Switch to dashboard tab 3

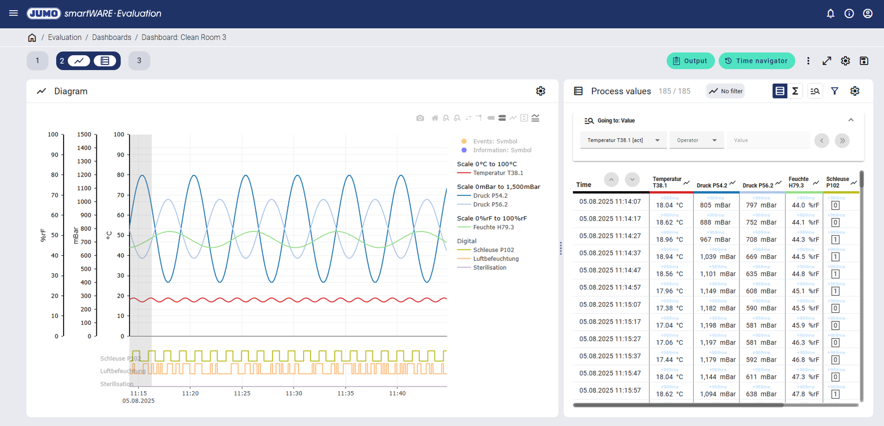point(139,61)
